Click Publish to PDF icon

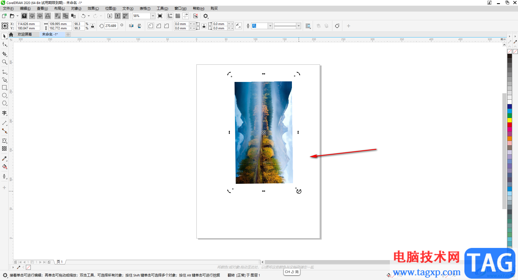(x=125, y=16)
